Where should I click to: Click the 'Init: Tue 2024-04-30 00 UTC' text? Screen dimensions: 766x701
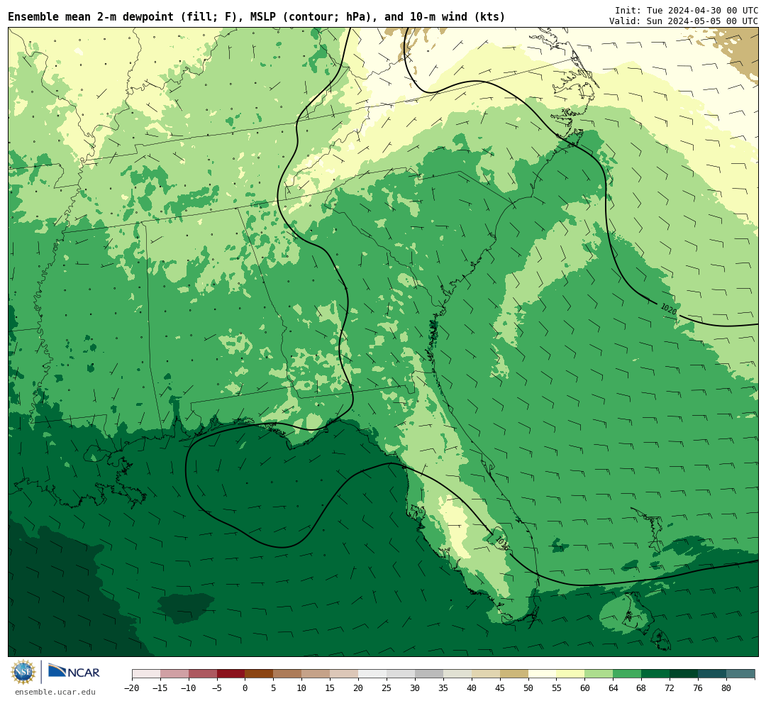[x=687, y=10]
